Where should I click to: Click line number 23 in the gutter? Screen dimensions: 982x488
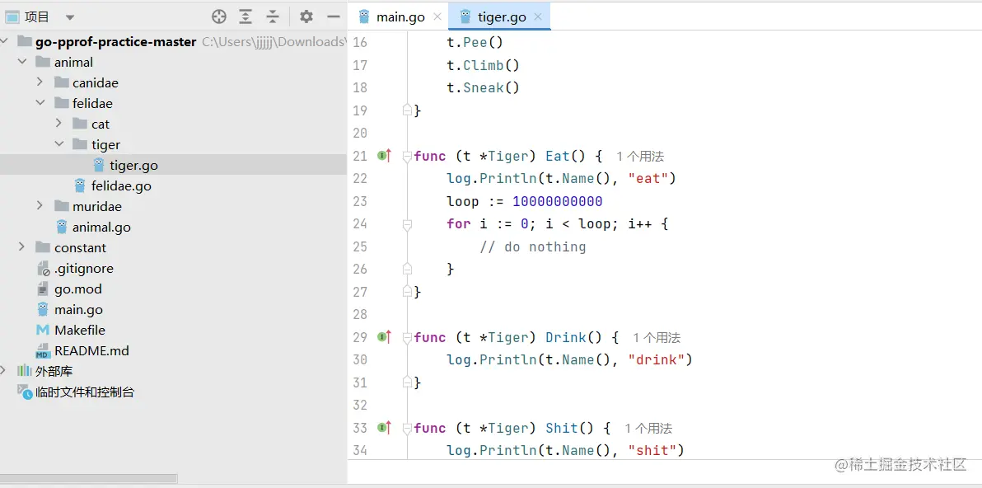[x=360, y=202]
